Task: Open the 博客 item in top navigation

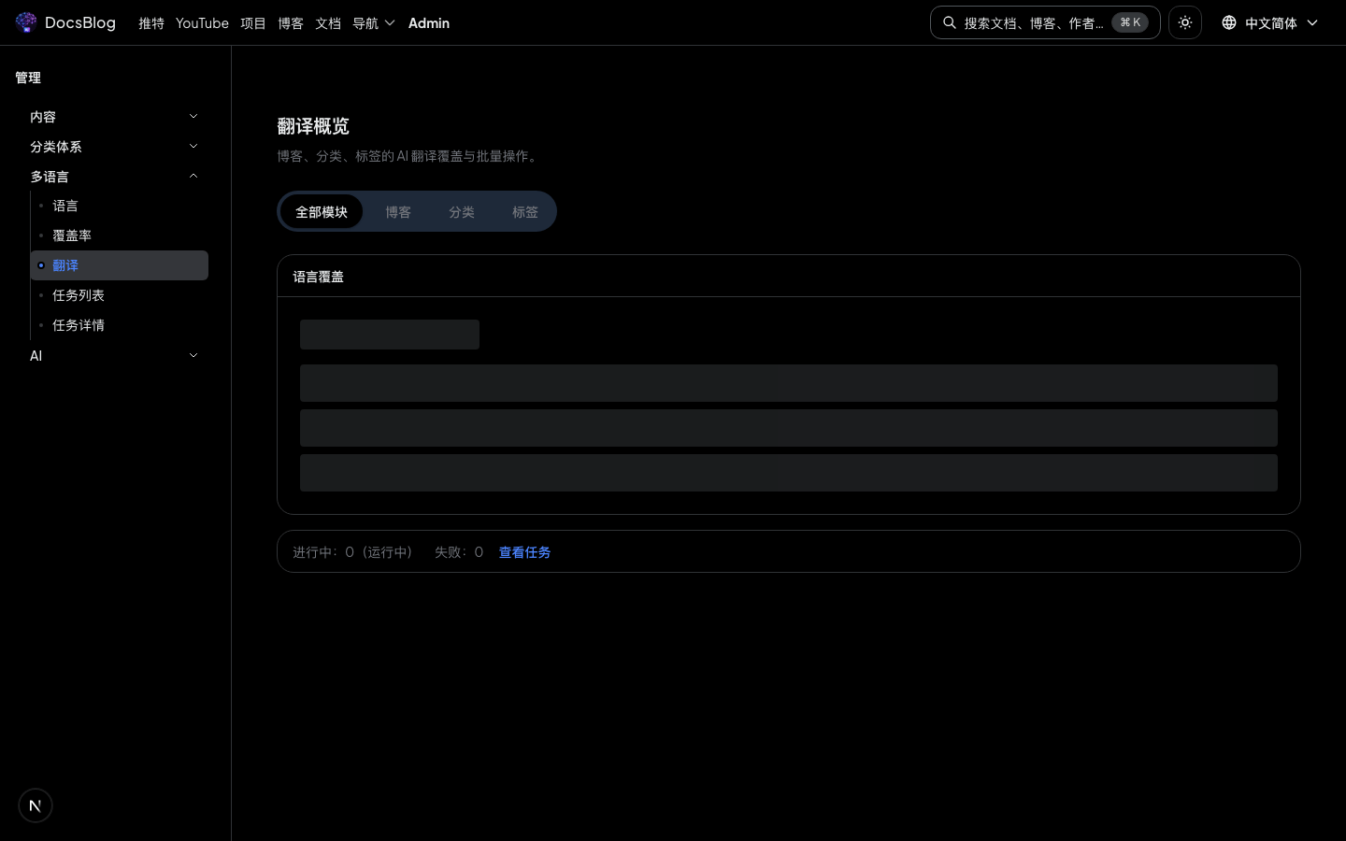Action: point(291,23)
